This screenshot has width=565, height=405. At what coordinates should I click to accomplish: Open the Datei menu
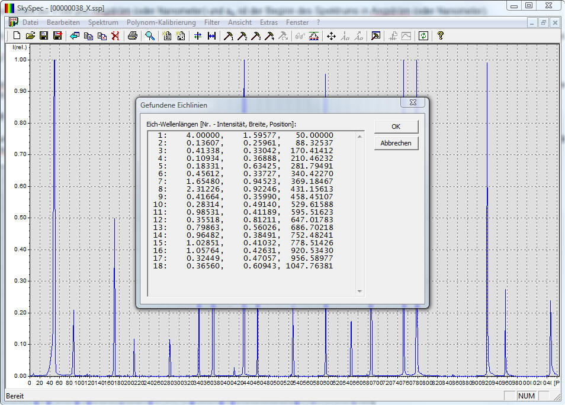[30, 22]
